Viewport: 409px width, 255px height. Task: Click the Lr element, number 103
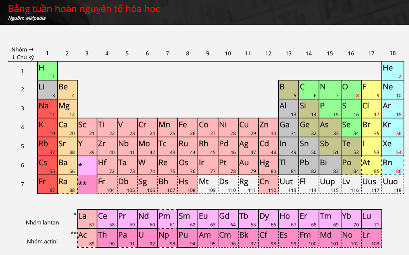click(x=372, y=238)
